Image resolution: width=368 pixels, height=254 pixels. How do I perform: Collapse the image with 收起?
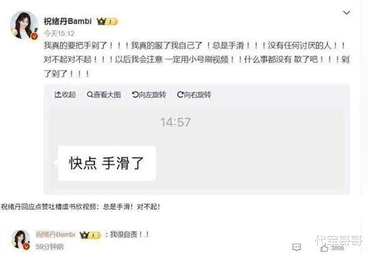[65, 95]
